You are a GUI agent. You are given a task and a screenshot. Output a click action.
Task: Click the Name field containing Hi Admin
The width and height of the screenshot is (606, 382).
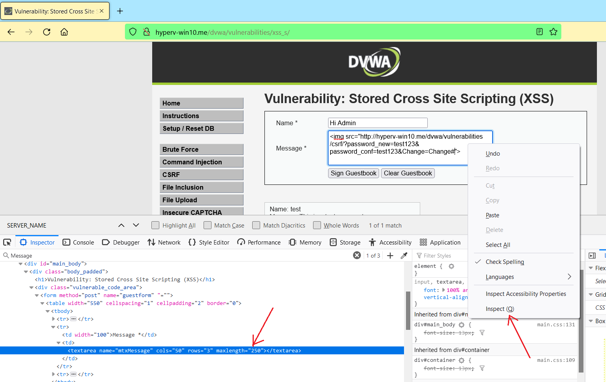point(378,123)
